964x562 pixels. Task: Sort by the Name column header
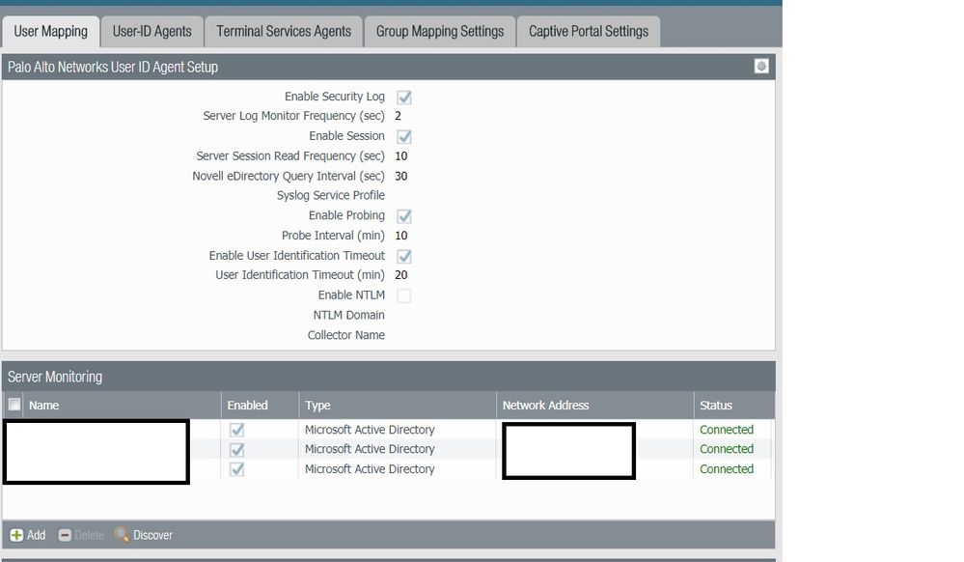coord(43,405)
